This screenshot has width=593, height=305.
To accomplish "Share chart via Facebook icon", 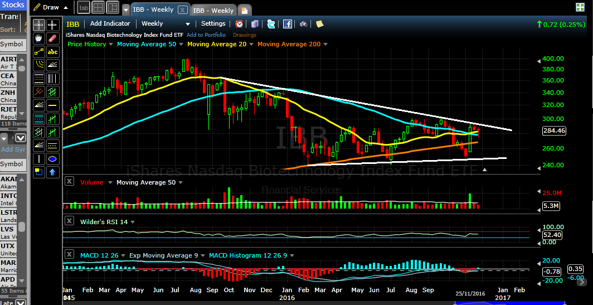I will pyautogui.click(x=288, y=24).
